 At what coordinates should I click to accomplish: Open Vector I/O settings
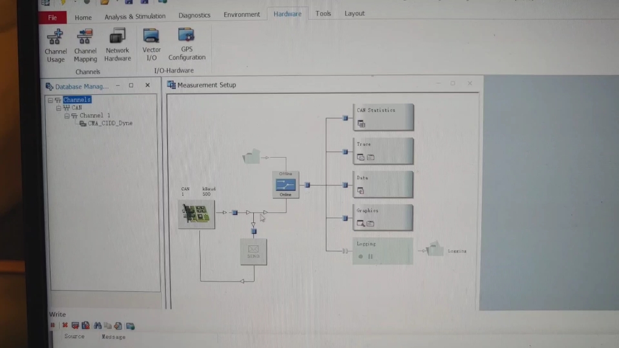[151, 44]
